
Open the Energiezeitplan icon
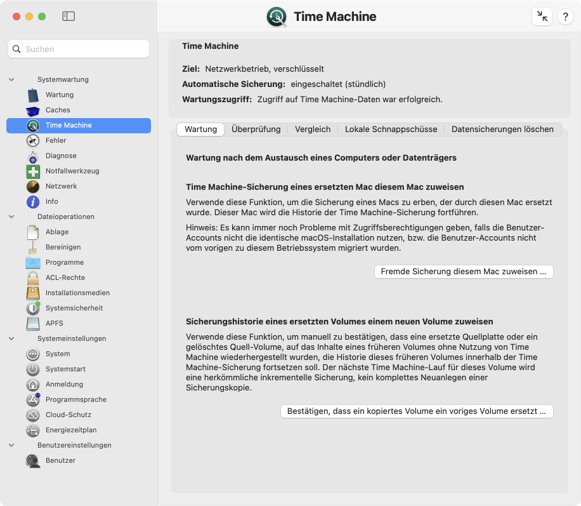33,430
